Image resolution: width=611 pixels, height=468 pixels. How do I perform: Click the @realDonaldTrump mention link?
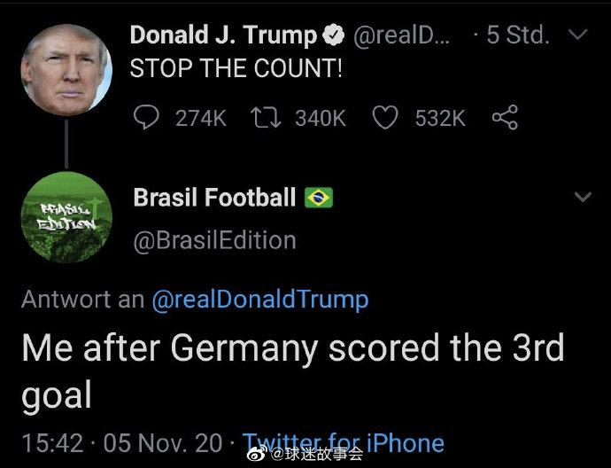259,300
